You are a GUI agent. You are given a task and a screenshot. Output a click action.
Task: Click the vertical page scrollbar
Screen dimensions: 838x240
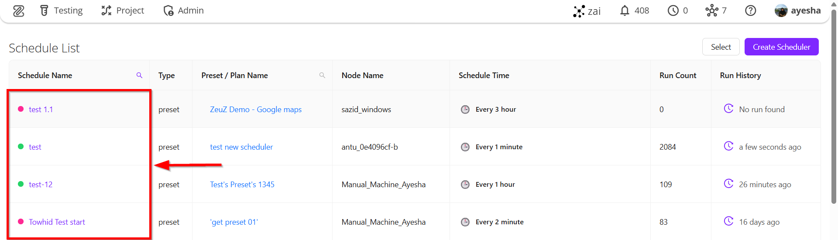(834, 109)
